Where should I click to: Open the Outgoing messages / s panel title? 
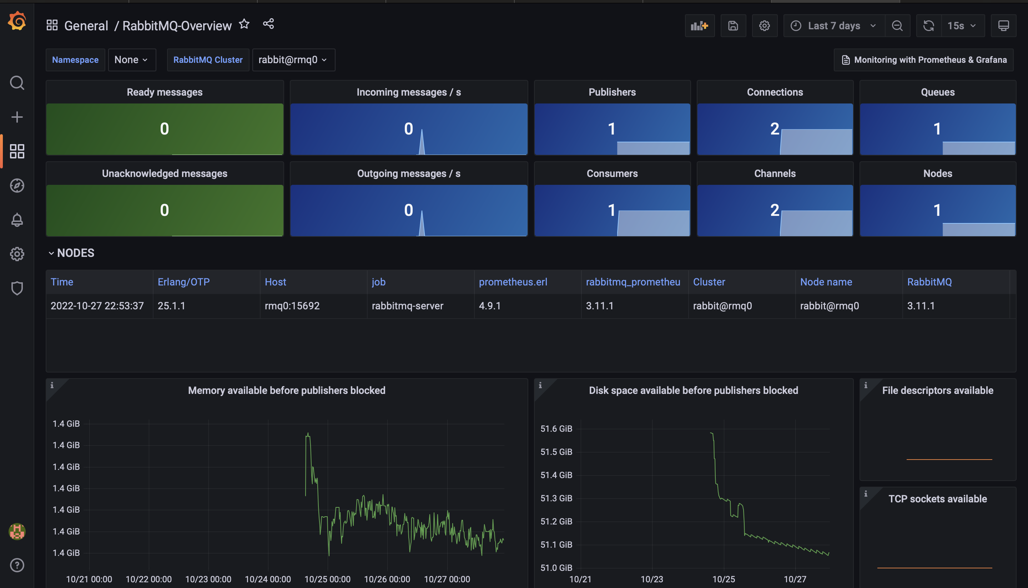point(408,173)
